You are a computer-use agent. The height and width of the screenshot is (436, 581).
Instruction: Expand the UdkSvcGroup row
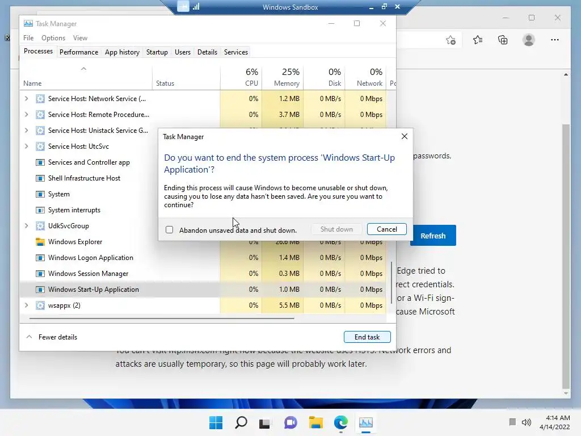click(x=26, y=226)
